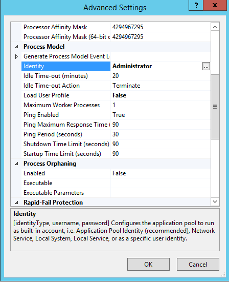The height and width of the screenshot is (282, 229).
Task: Select the Executable Parameters value field
Action: point(161,193)
